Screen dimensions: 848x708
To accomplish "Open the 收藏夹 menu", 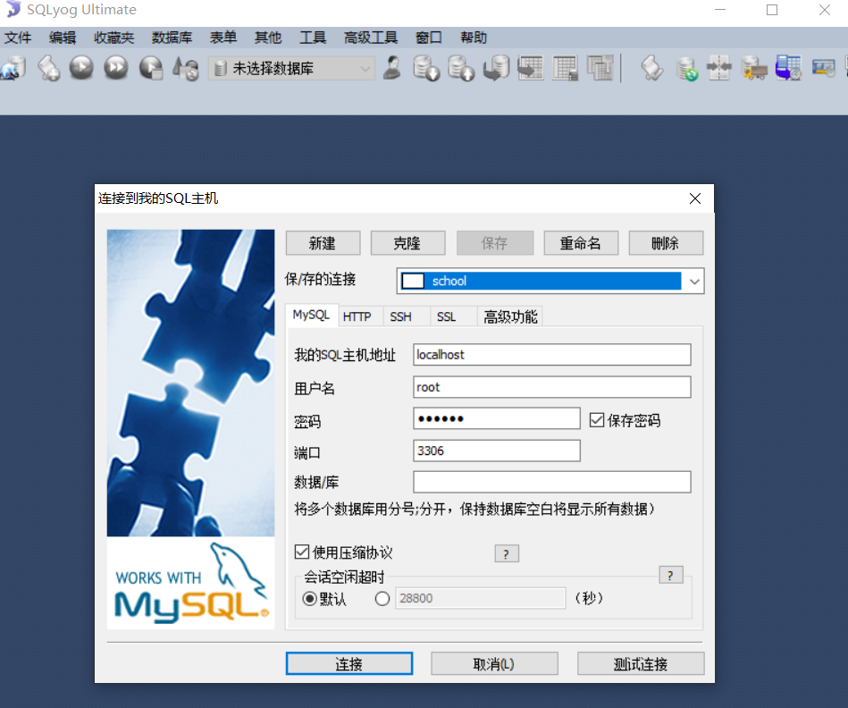I will (x=113, y=38).
